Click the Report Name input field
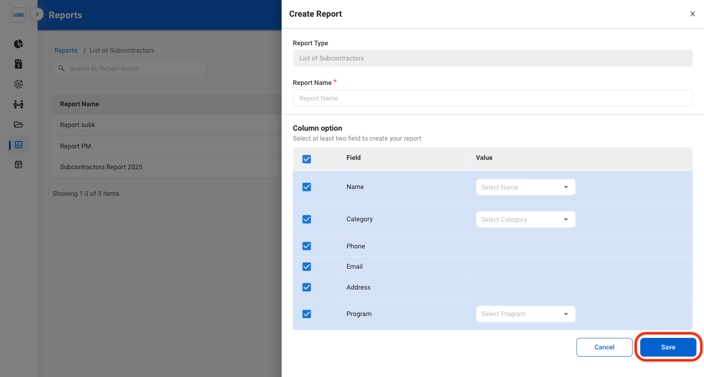The image size is (704, 377). pos(492,98)
